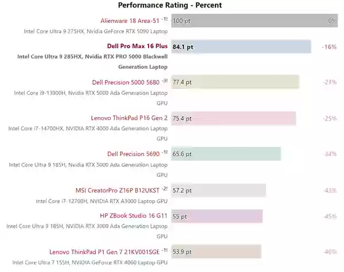Open the Alienware 18 Area-51 link
Image resolution: width=344 pixels, height=272 pixels.
coord(130,21)
